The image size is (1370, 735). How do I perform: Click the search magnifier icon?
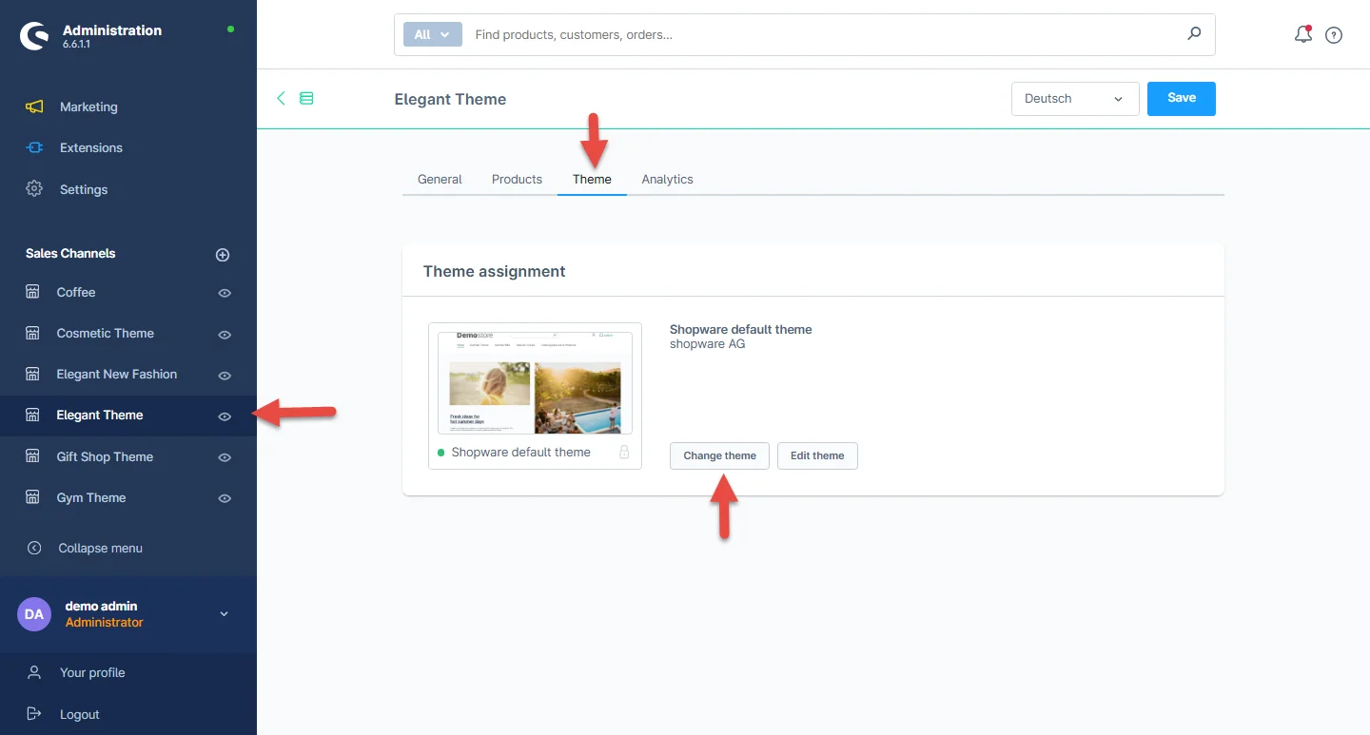[1194, 34]
